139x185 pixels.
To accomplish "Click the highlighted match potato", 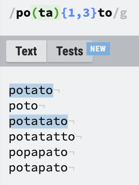I will click(x=31, y=91).
